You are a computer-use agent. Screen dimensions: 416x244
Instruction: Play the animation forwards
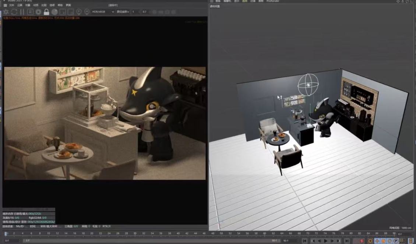click(325, 241)
